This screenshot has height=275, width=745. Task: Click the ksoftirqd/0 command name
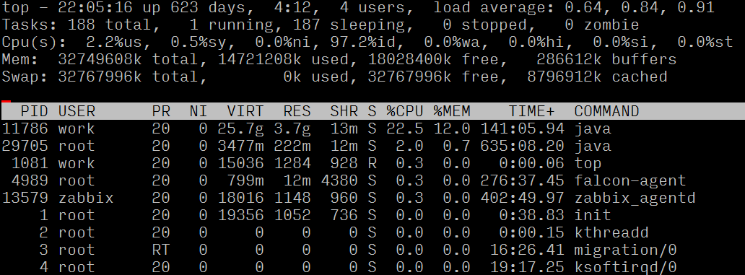pyautogui.click(x=625, y=267)
